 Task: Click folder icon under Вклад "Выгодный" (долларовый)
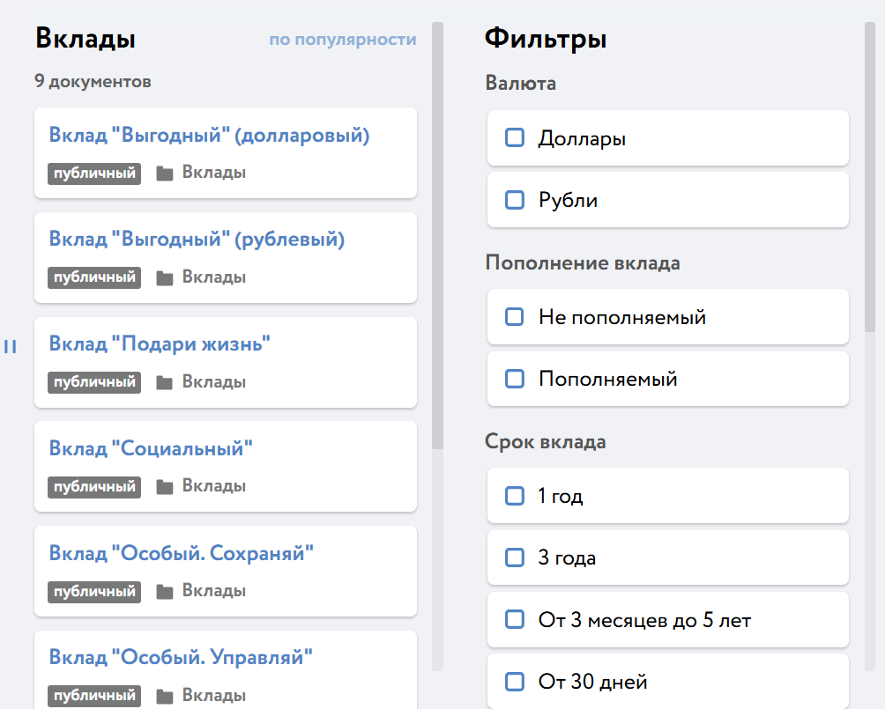(164, 174)
